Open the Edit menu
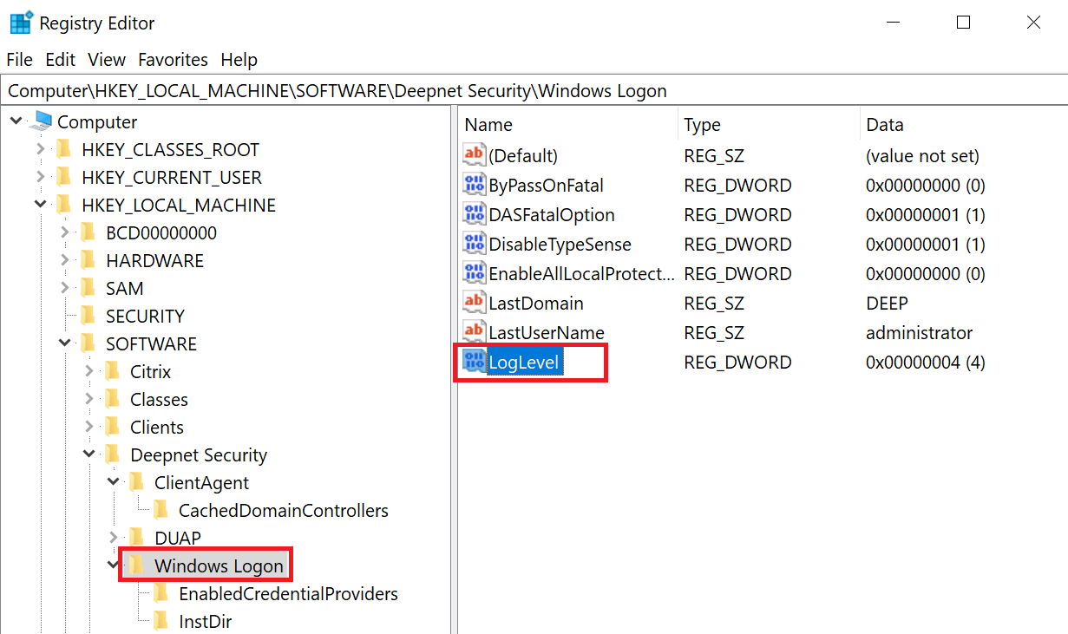1068x634 pixels. (x=60, y=60)
